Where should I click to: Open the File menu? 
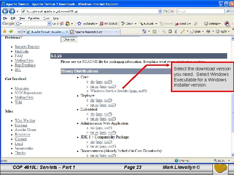(5, 18)
